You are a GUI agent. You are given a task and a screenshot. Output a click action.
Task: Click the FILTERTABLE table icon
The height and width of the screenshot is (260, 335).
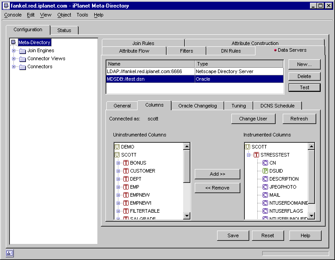pyautogui.click(x=126, y=211)
